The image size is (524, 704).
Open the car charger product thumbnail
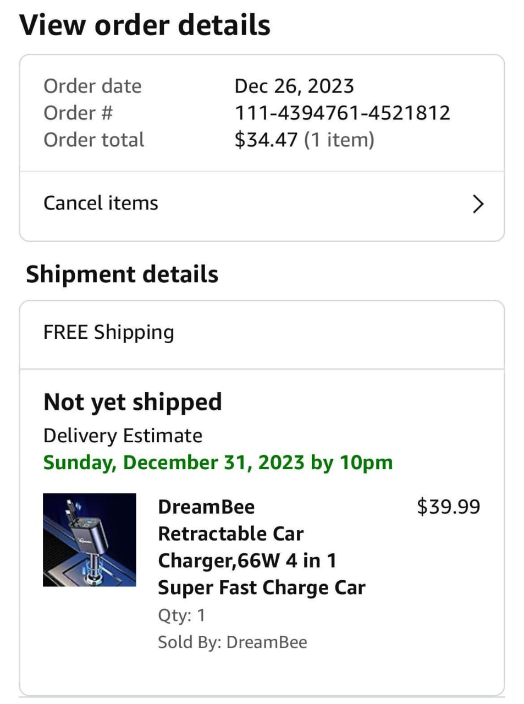90,540
